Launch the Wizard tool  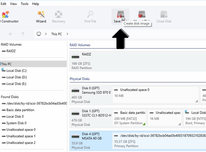41,17
